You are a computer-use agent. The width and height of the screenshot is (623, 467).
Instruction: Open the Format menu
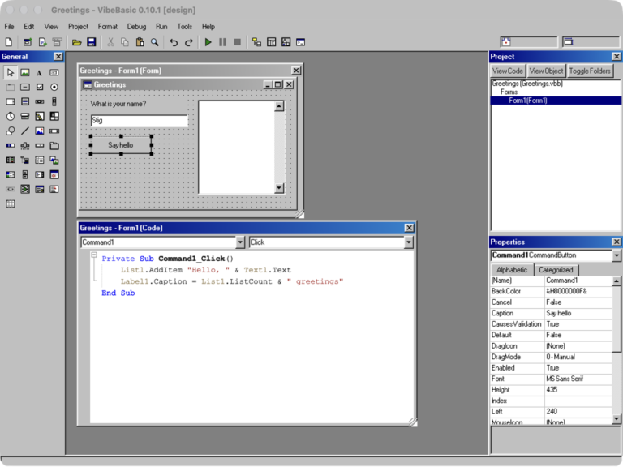click(108, 27)
